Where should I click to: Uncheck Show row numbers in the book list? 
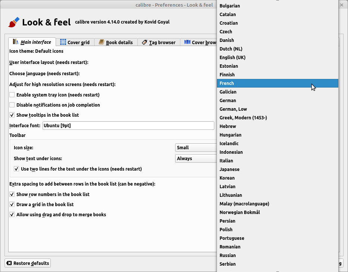[x=12, y=195]
